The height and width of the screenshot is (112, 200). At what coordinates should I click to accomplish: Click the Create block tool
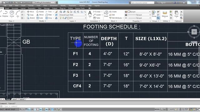tap(113, 12)
